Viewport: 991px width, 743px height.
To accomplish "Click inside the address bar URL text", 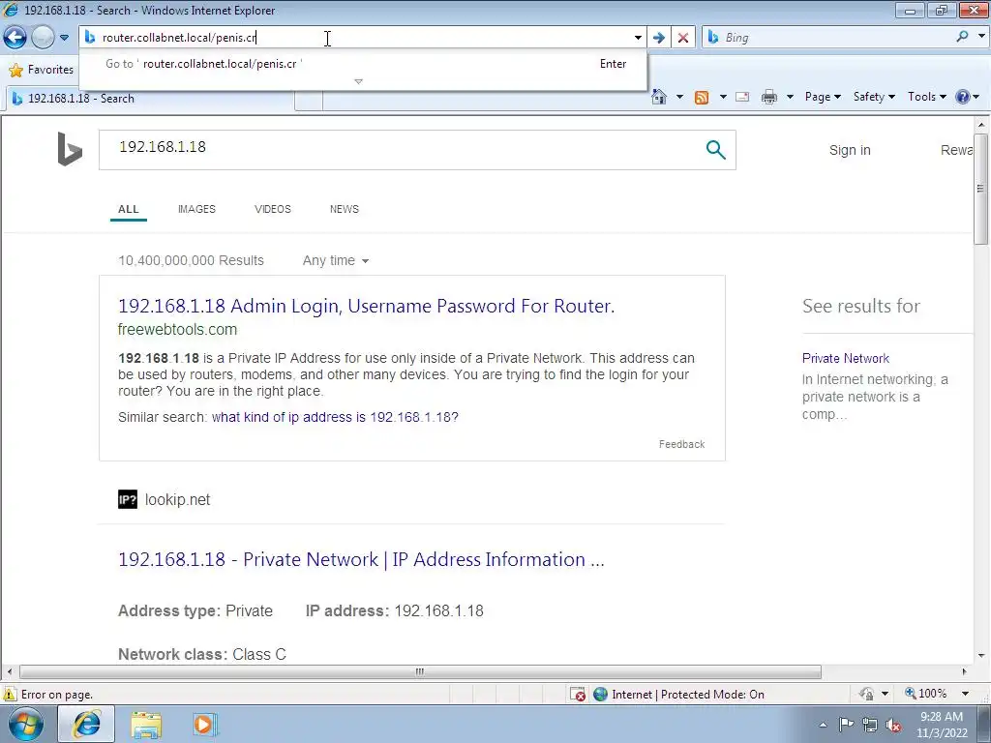I will pyautogui.click(x=179, y=38).
